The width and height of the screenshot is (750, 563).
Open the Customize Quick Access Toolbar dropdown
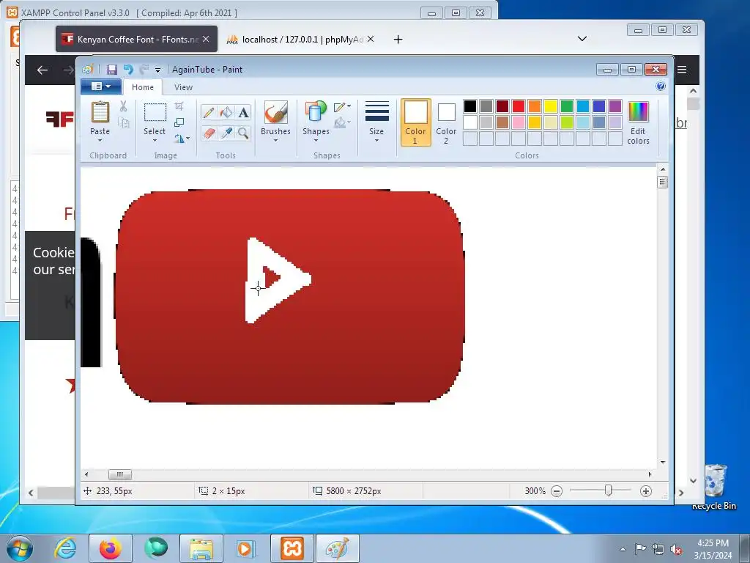157,70
